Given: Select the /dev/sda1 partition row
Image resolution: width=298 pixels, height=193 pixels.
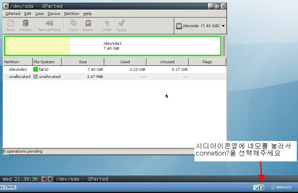Looking at the screenshot, I should (115, 69).
